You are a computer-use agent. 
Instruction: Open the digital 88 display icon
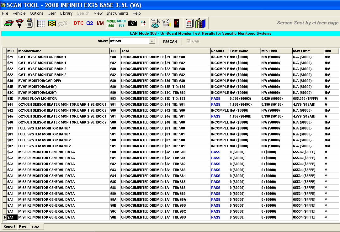click(x=52, y=23)
